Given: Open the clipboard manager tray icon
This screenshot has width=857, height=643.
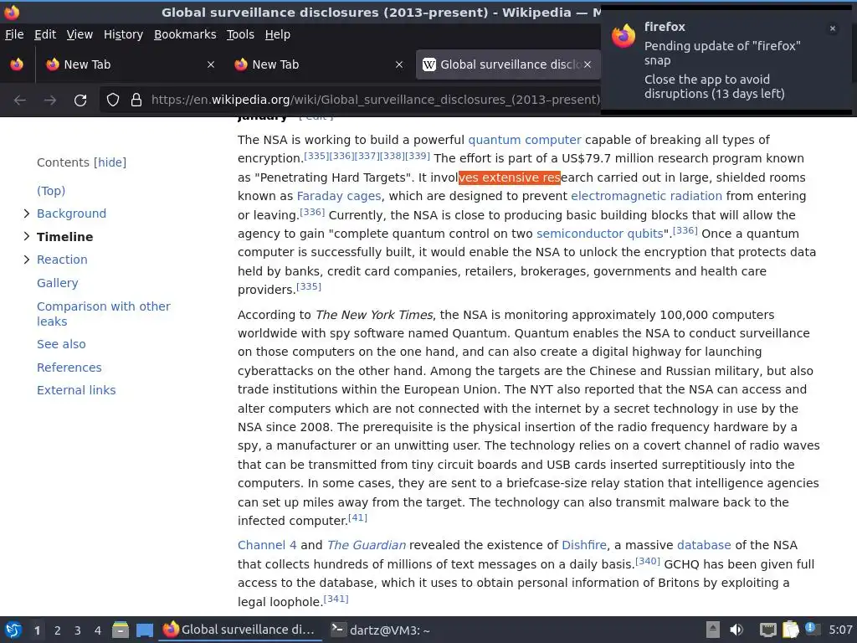Looking at the screenshot, I should 790,630.
